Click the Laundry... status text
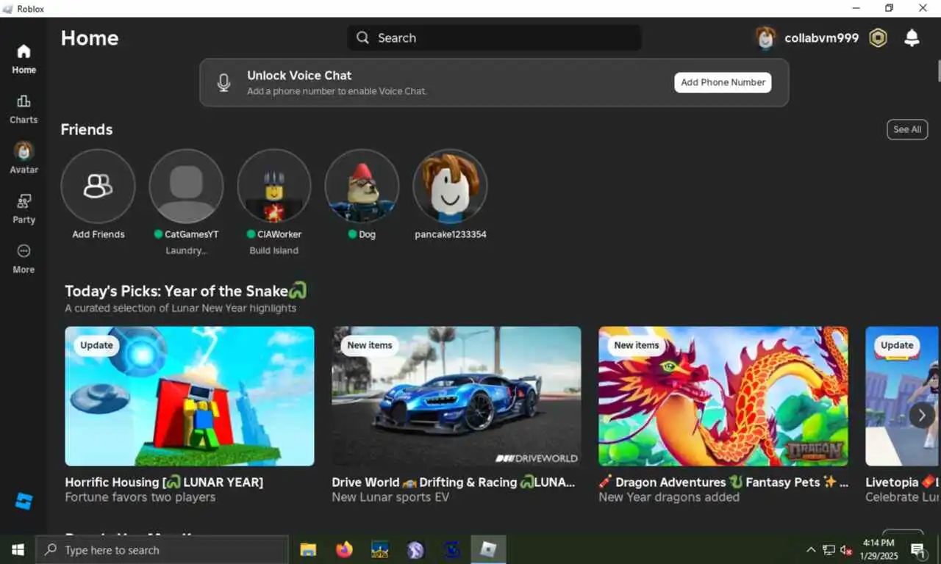The image size is (941, 564). [186, 250]
